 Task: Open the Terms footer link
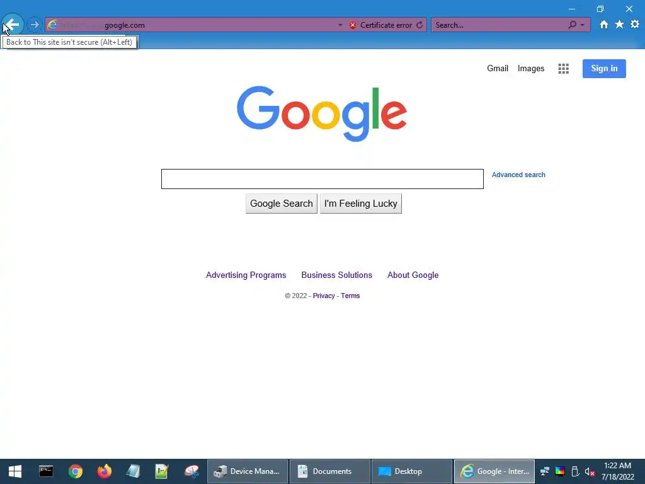tap(350, 296)
